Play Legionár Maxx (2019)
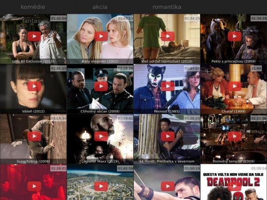The width and height of the screenshot is (267, 200). tap(101, 136)
